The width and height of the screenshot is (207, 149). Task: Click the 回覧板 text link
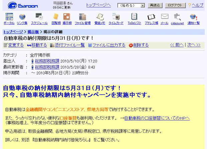[56, 23]
